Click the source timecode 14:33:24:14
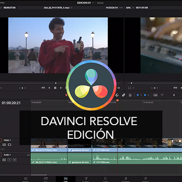Screen dimensions: 182x182 pos(112,8)
